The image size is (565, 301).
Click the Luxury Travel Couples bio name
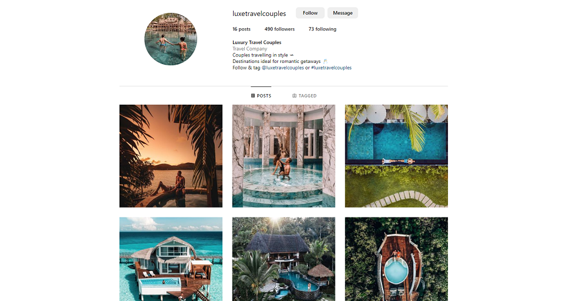coord(257,42)
